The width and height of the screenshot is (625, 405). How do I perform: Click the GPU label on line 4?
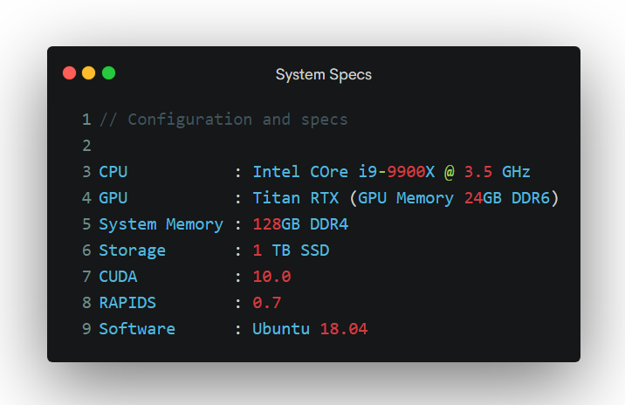(x=113, y=198)
